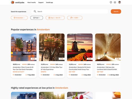
Task: Click location pin on River Cruise card
Action: tap(13, 75)
